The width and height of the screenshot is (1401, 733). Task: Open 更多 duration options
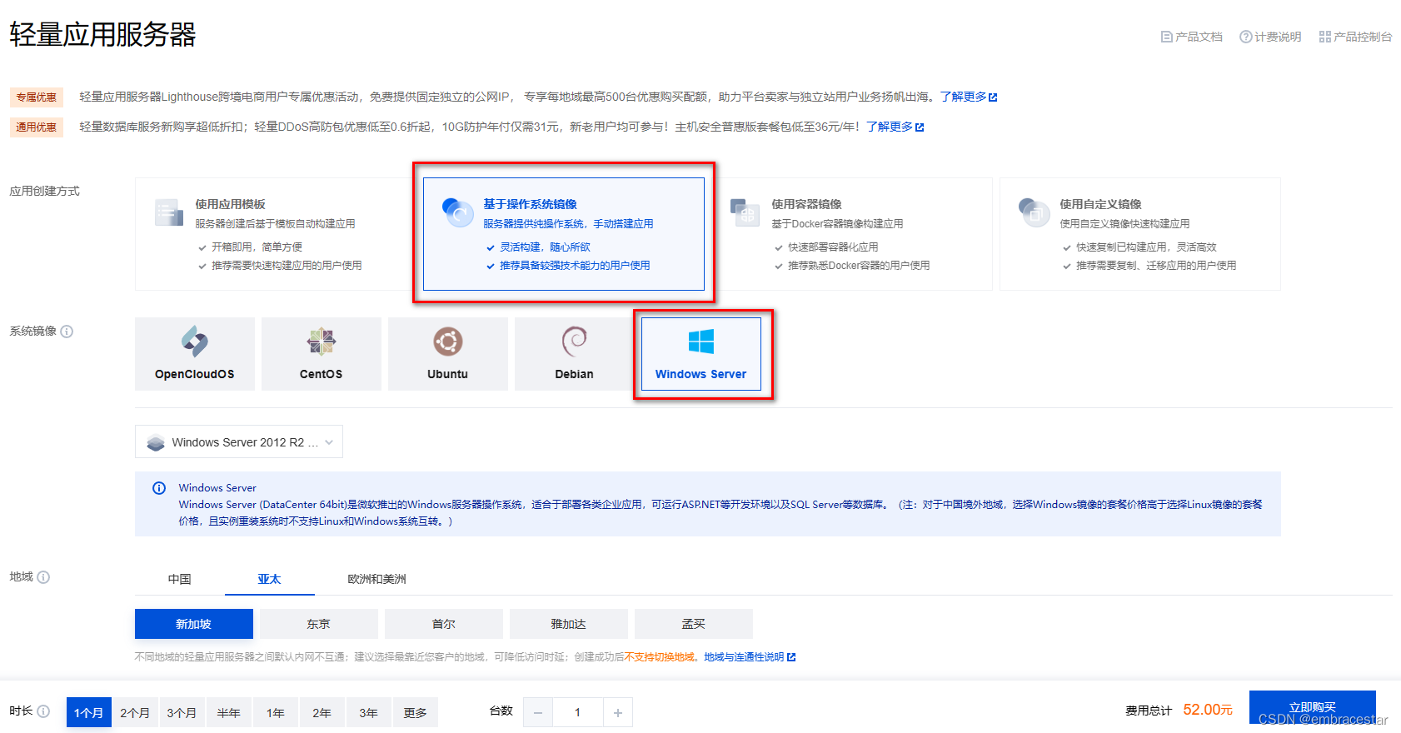coord(416,712)
